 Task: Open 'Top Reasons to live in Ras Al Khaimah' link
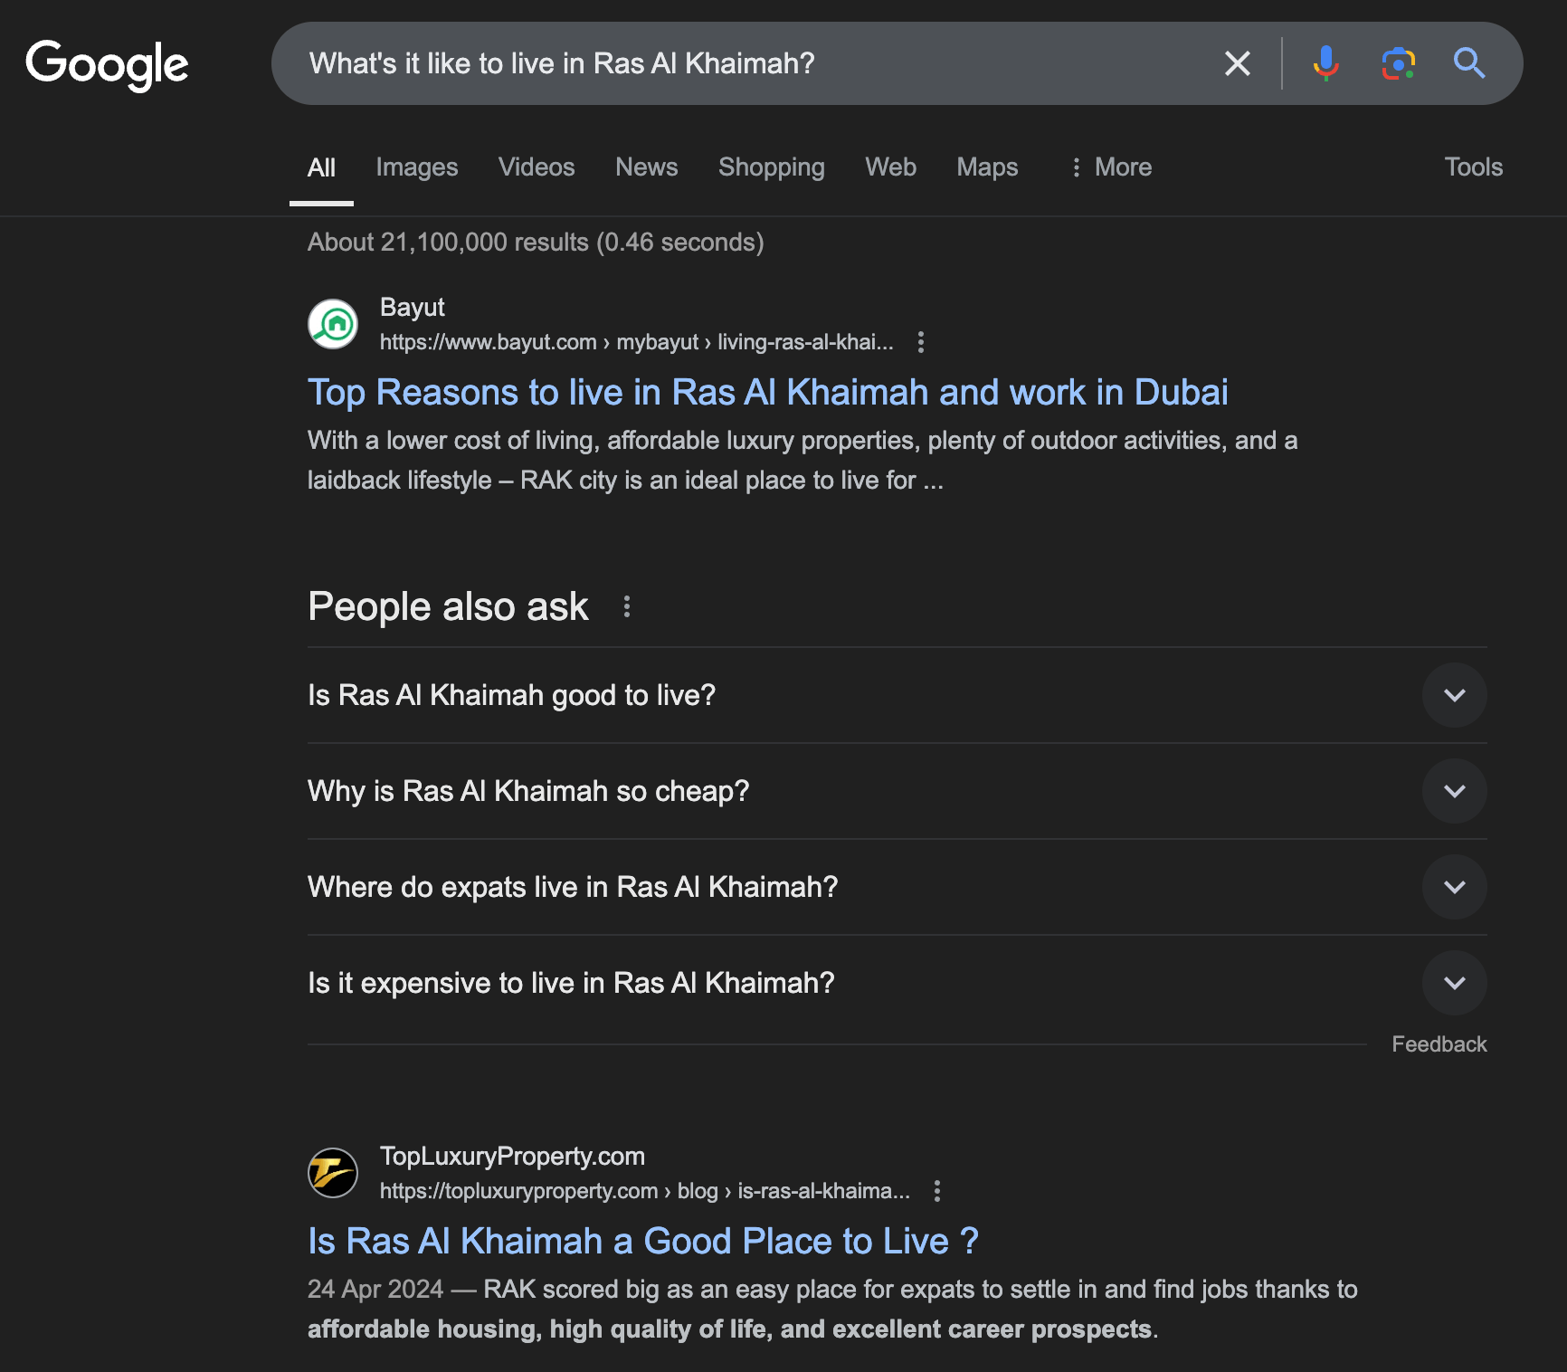pyautogui.click(x=768, y=393)
